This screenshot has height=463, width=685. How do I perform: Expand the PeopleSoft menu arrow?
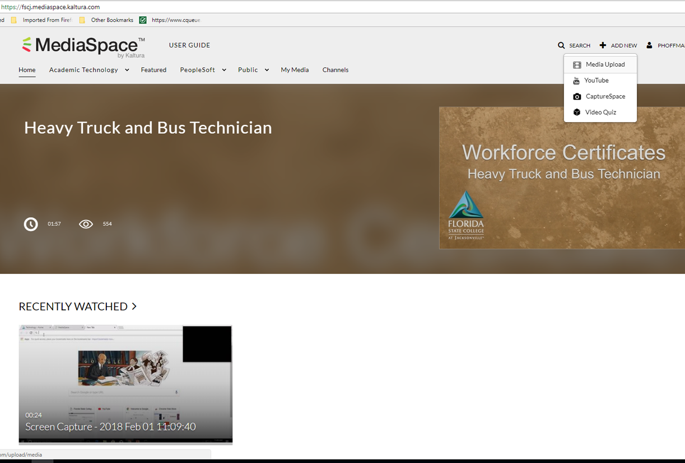point(224,70)
